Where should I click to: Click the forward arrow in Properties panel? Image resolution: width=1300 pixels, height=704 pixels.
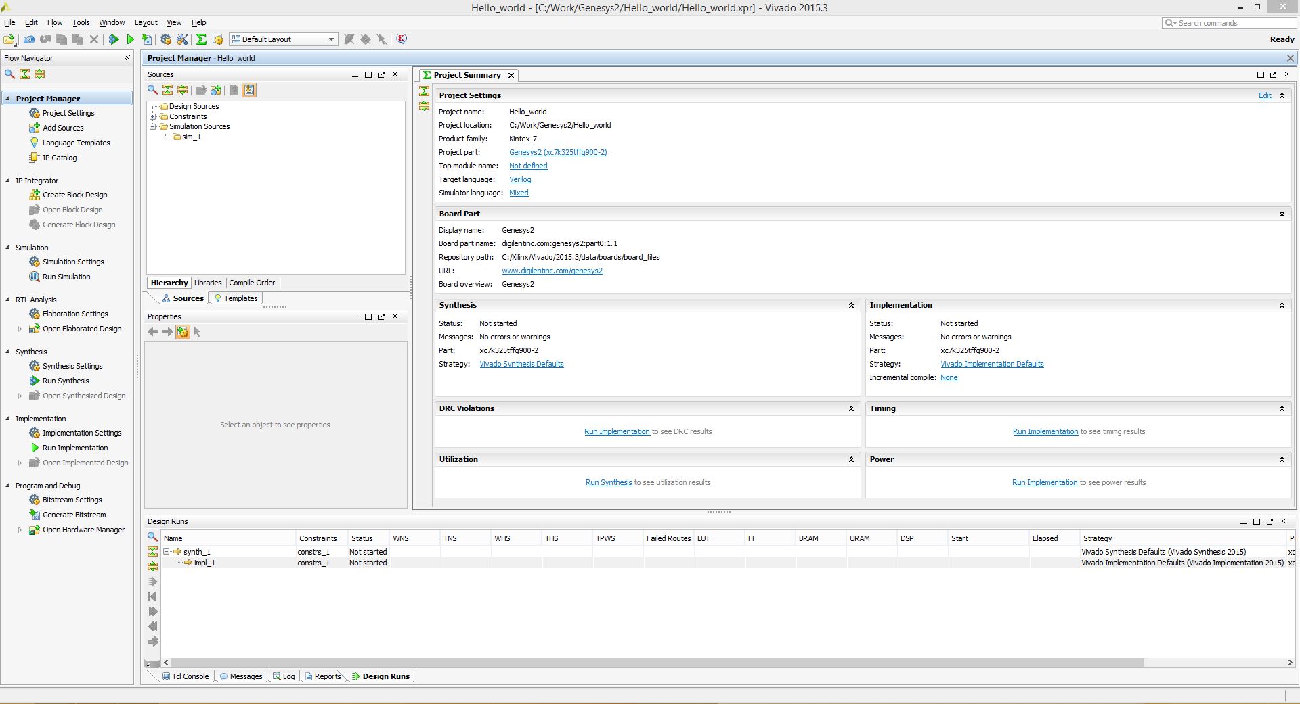click(x=167, y=332)
